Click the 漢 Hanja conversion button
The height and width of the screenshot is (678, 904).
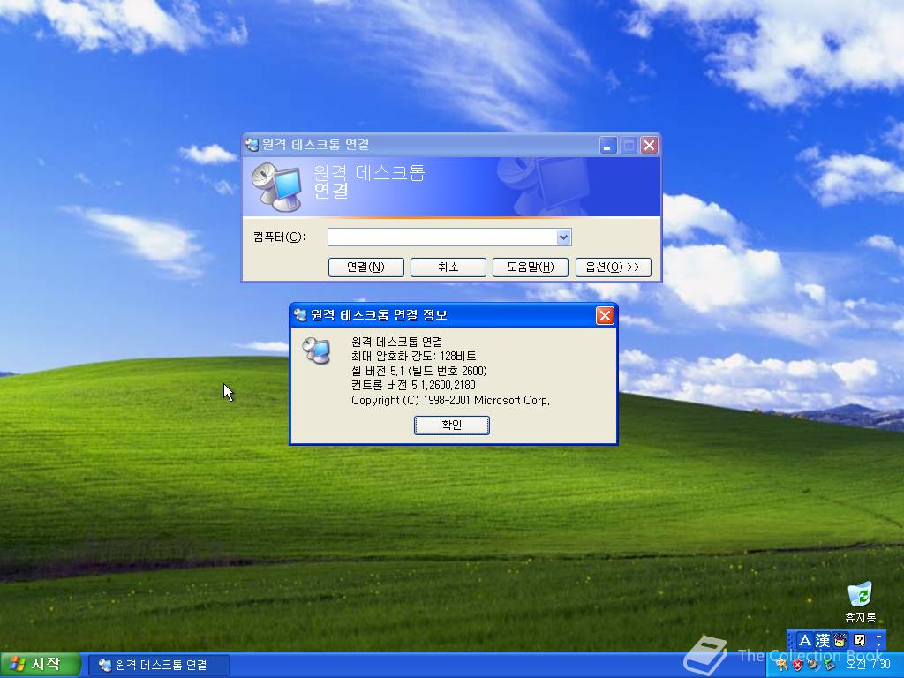823,640
